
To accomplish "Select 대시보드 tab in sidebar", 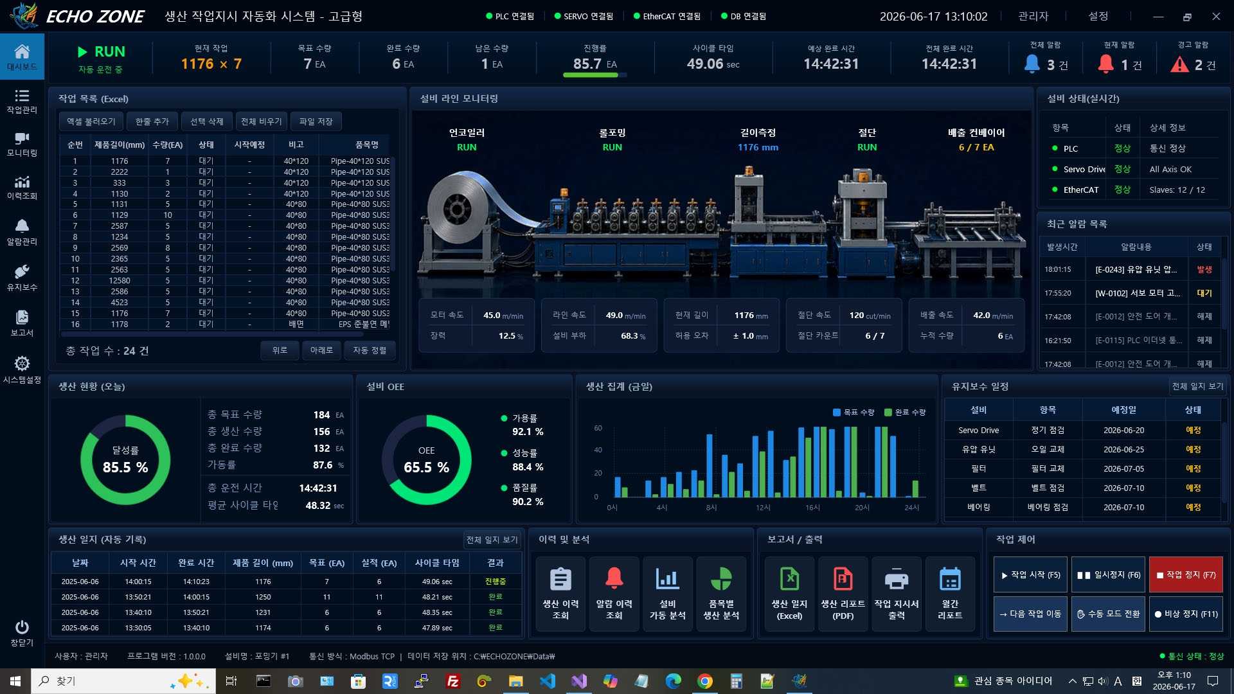I will [22, 57].
